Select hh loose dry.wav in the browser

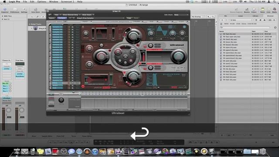click(247, 42)
